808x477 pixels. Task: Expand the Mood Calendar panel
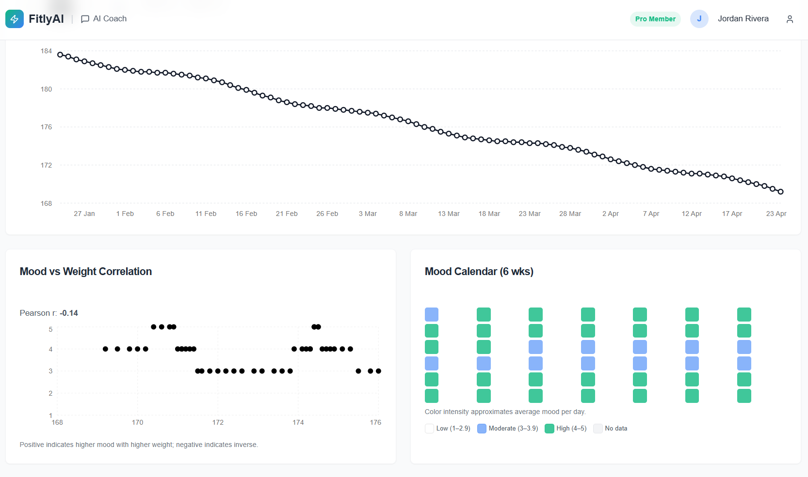[x=479, y=272]
